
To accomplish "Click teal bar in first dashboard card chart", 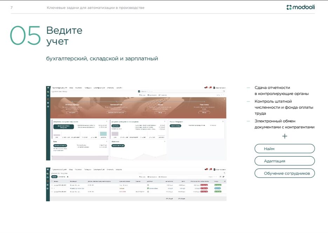I will (103, 134).
